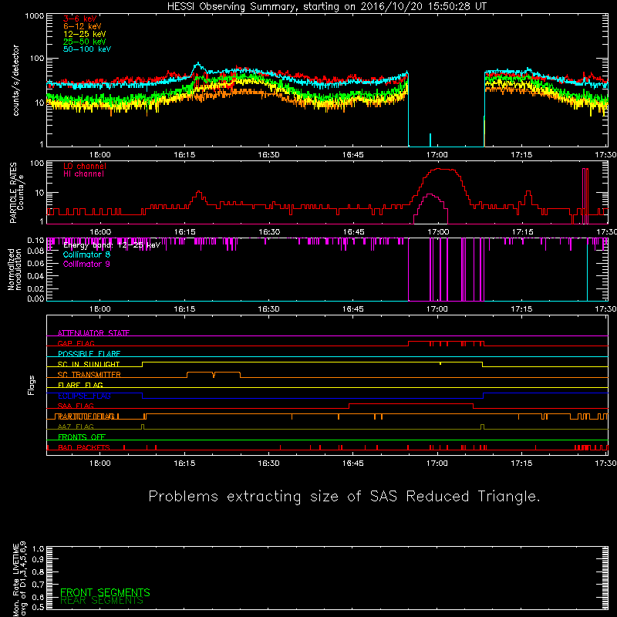Click the FRONT SEGMENTS legend label
Screen dimensions: 617x617
[x=105, y=592]
